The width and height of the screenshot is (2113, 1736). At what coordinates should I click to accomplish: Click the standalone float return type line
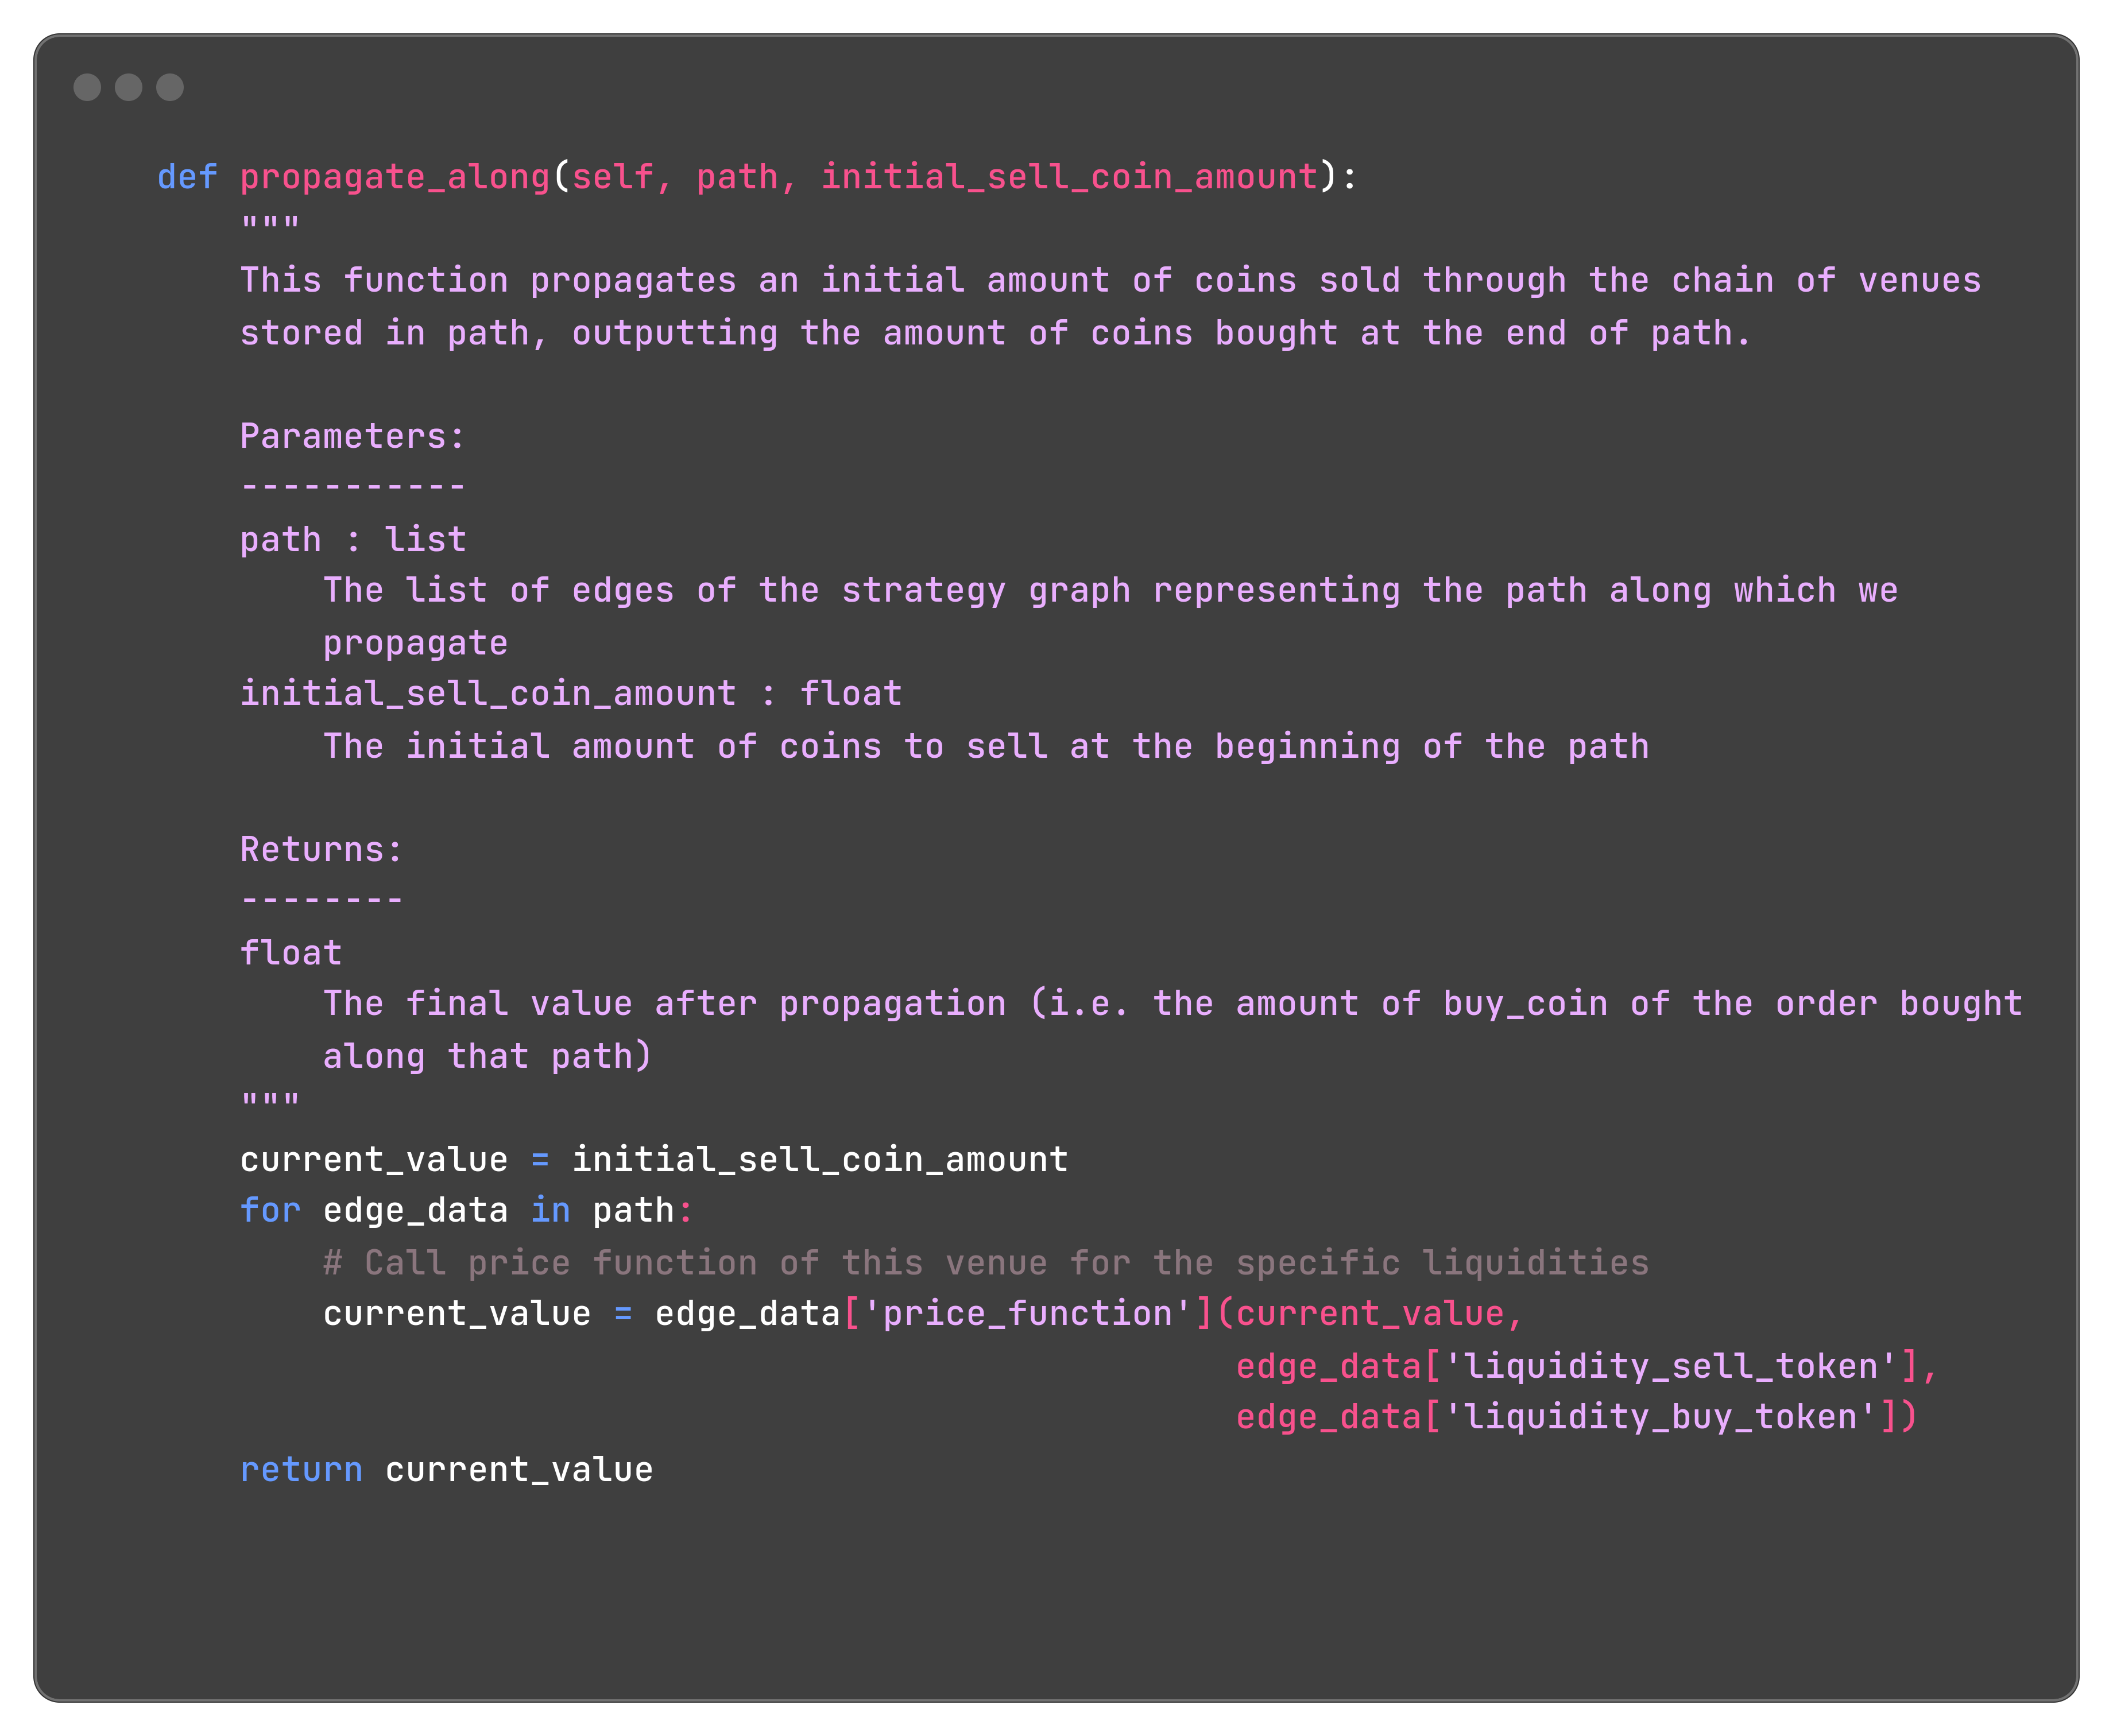[x=291, y=953]
